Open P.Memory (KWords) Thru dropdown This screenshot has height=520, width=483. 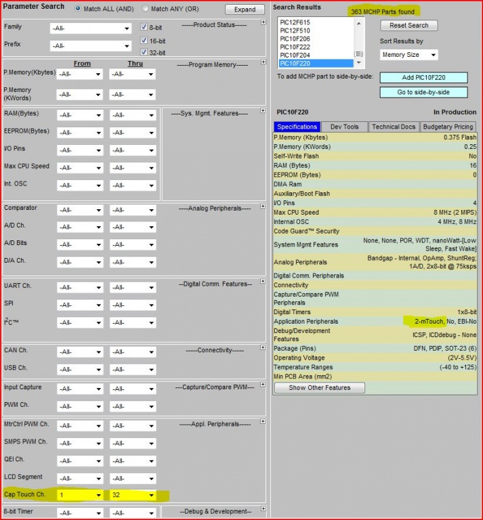pyautogui.click(x=132, y=95)
